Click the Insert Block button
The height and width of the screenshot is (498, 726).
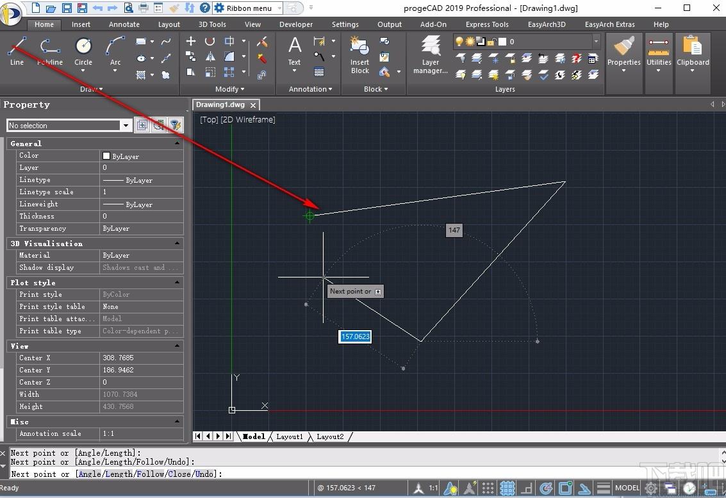pos(359,54)
